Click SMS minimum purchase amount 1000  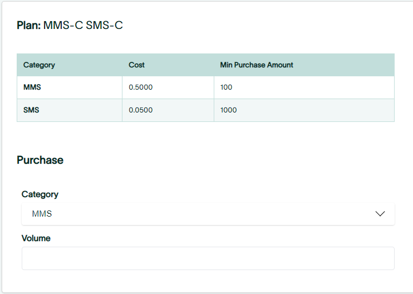point(228,110)
